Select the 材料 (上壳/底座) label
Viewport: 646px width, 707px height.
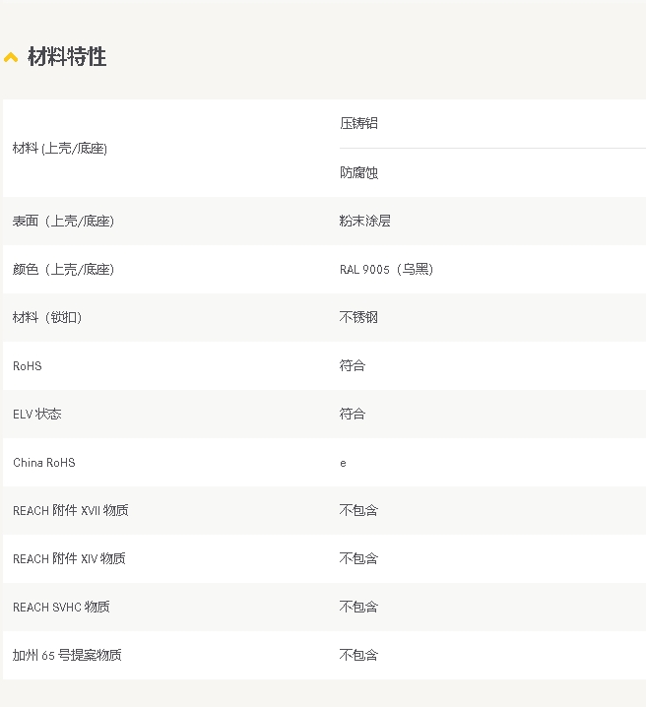pos(60,148)
